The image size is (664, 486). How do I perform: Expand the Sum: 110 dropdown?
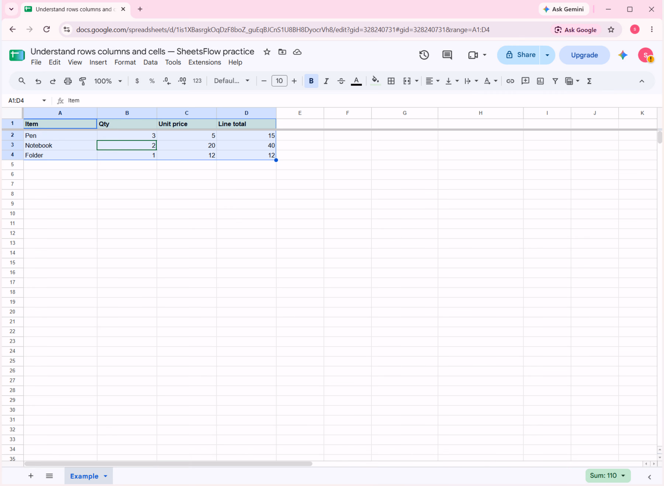tap(623, 476)
